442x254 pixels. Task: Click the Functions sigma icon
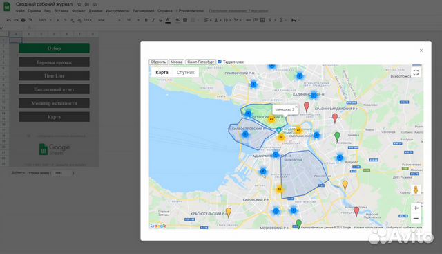[281, 20]
